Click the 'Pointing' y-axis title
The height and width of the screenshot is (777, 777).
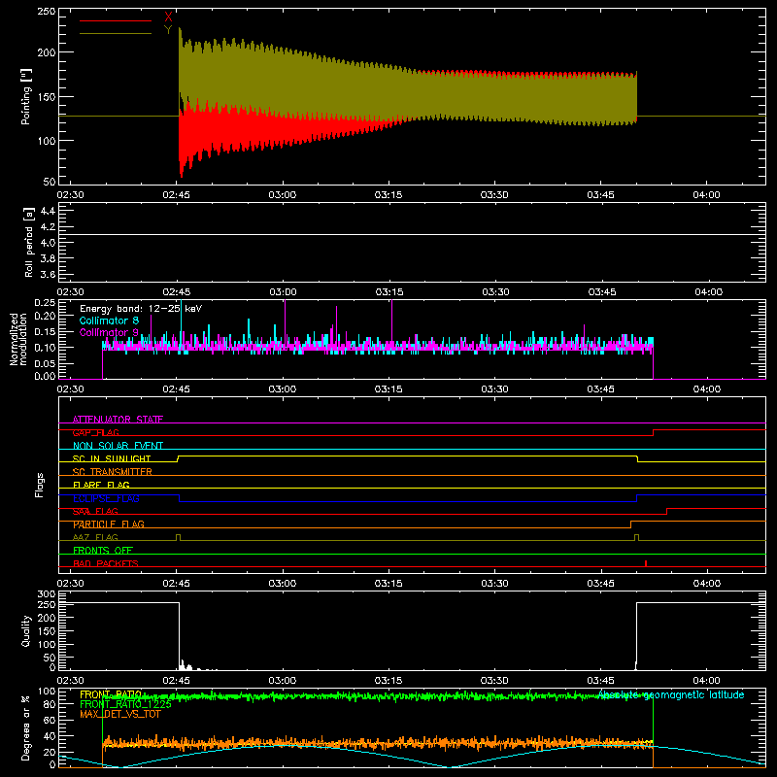(x=26, y=96)
